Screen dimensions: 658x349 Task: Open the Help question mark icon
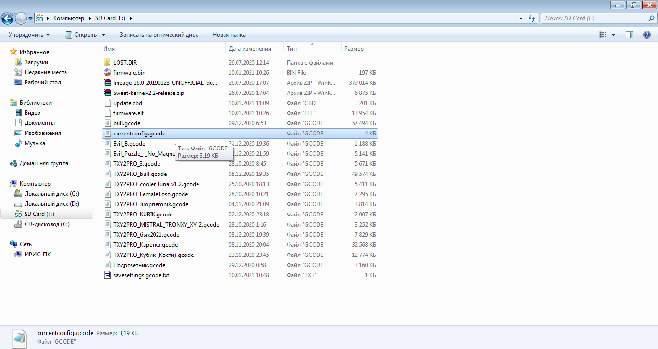coord(647,35)
